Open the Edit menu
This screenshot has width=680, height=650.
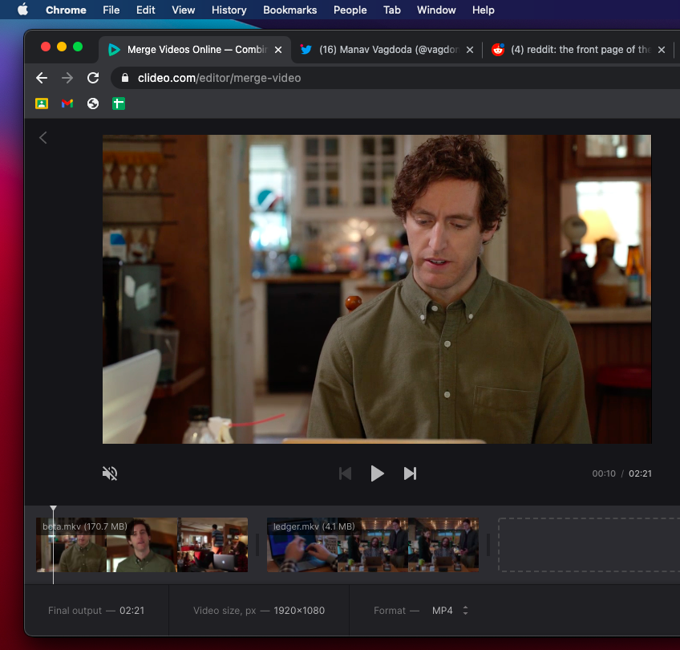[146, 10]
